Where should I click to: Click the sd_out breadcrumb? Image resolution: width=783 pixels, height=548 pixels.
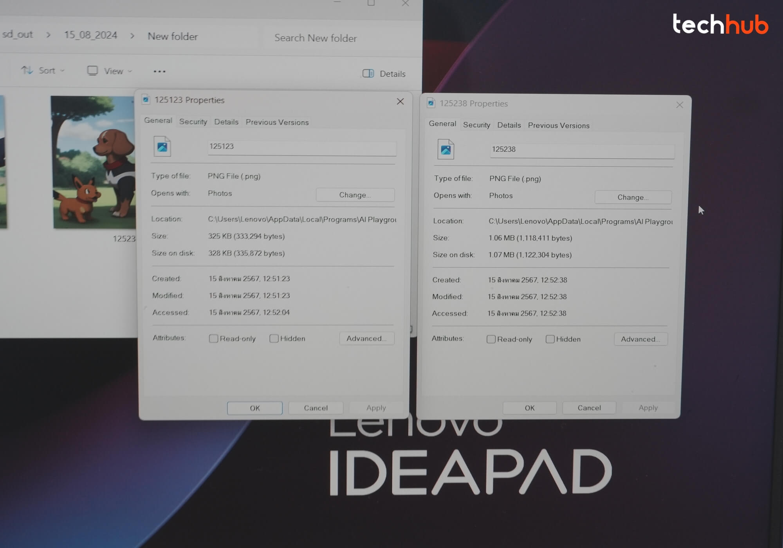coord(17,34)
